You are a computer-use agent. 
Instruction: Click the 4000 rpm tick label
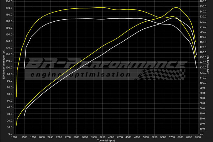click(111, 137)
